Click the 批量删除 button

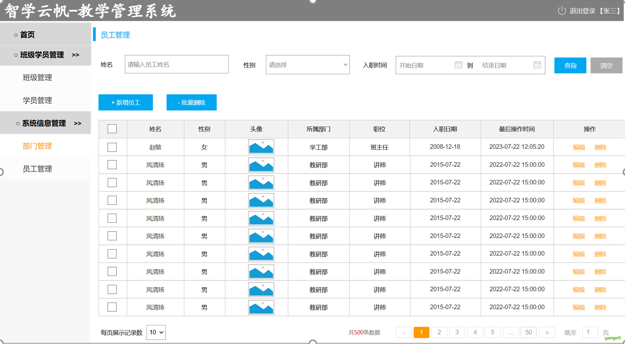click(192, 102)
